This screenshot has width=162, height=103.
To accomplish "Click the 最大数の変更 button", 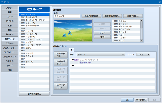I will [x=34, y=94].
